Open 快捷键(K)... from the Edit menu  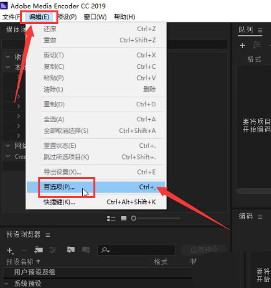tap(96, 202)
